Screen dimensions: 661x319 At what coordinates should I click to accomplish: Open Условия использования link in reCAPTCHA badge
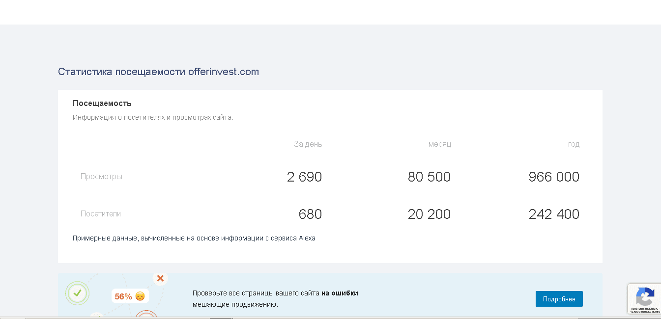coord(644,312)
